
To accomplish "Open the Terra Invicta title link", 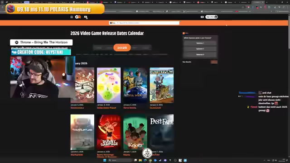I will (130, 108).
